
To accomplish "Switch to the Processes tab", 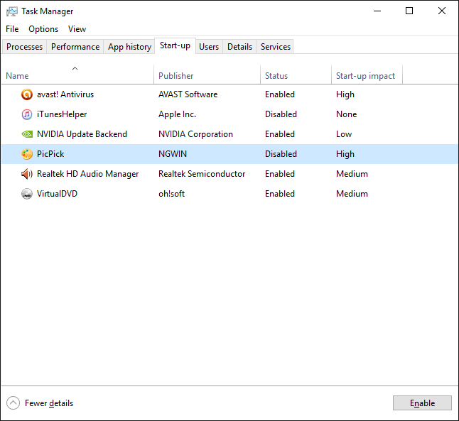I will (x=24, y=47).
